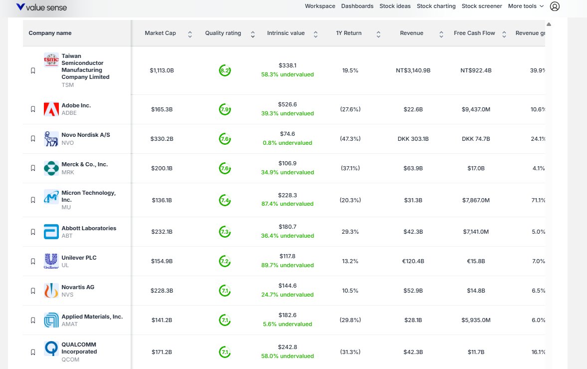This screenshot has width=587, height=369.
Task: Click QUALCOMM 1Y return (31.3%)
Action: point(350,352)
